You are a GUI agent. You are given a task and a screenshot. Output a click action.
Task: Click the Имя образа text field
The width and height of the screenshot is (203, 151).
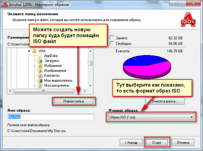pos(51,117)
